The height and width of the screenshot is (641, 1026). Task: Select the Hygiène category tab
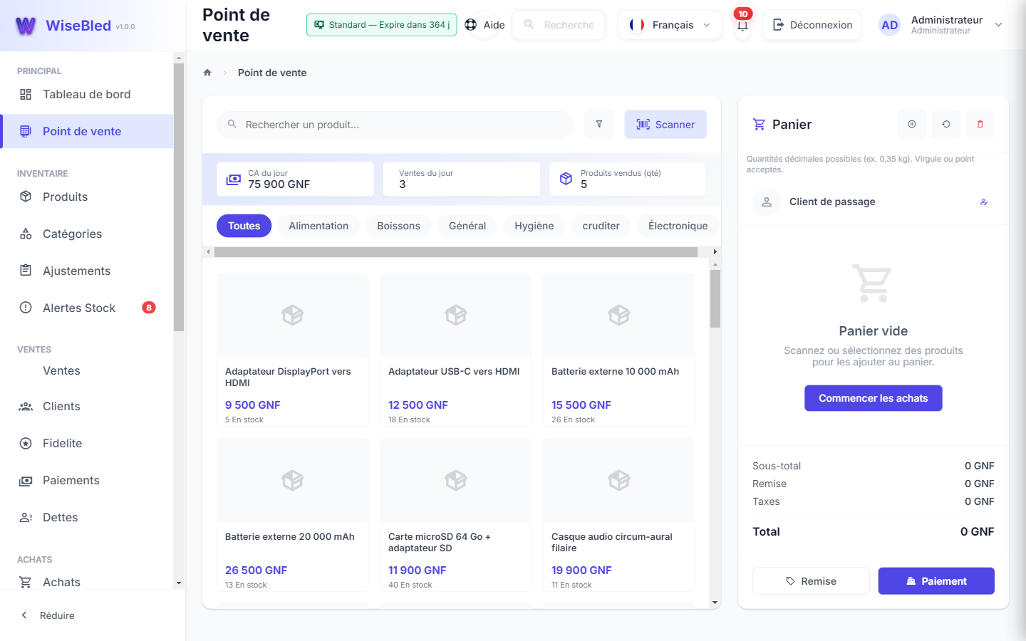click(534, 226)
